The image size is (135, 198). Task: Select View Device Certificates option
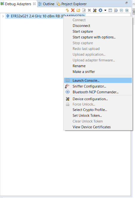91,127
